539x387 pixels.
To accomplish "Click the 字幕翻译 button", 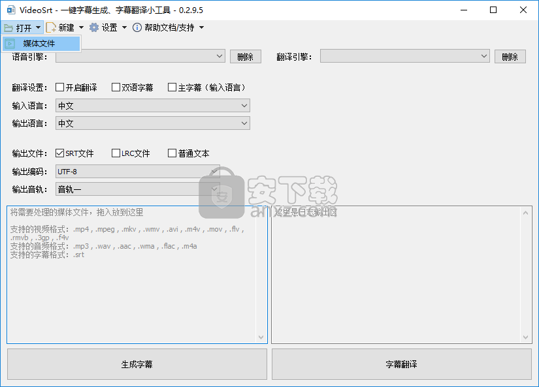I will tap(402, 364).
